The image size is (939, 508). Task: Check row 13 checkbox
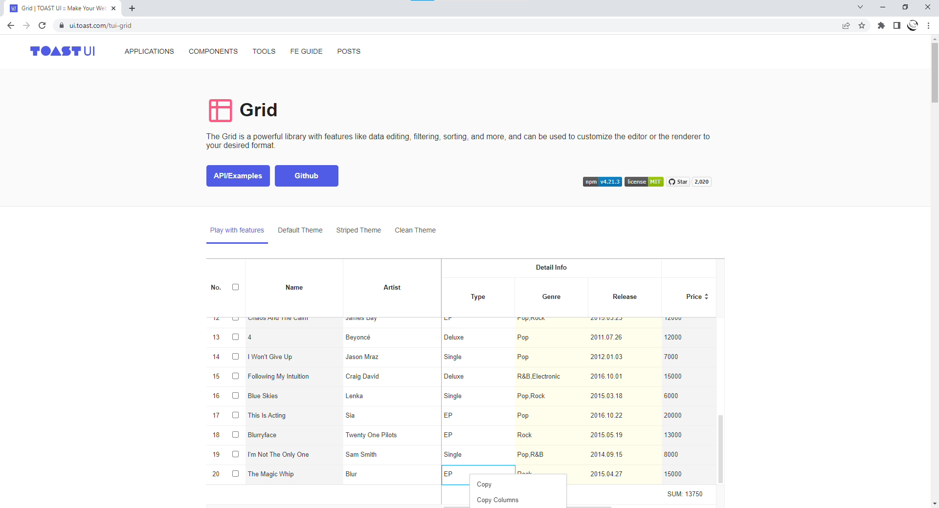click(x=236, y=337)
